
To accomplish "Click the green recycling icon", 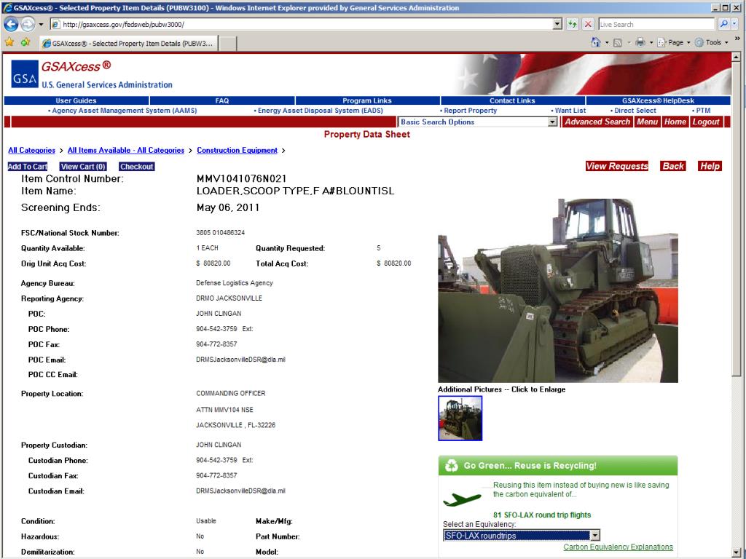I will [x=451, y=466].
